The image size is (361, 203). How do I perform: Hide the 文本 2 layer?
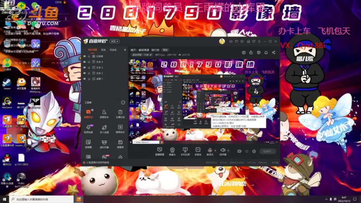click(x=84, y=73)
